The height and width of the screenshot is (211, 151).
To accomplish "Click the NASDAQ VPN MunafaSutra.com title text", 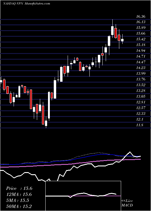I will click(27, 4).
